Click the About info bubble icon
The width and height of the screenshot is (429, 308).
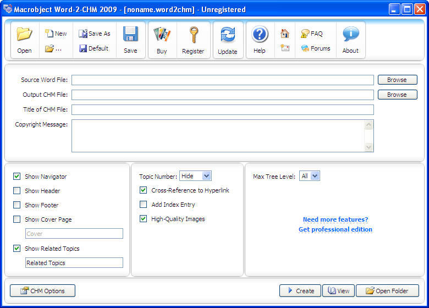point(350,35)
